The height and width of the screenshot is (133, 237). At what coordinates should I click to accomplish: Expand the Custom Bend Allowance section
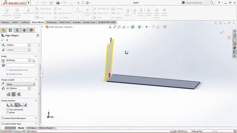(x=36, y=118)
